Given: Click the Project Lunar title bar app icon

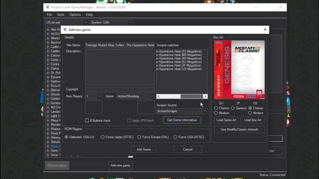Looking at the screenshot, I should click(x=48, y=7).
